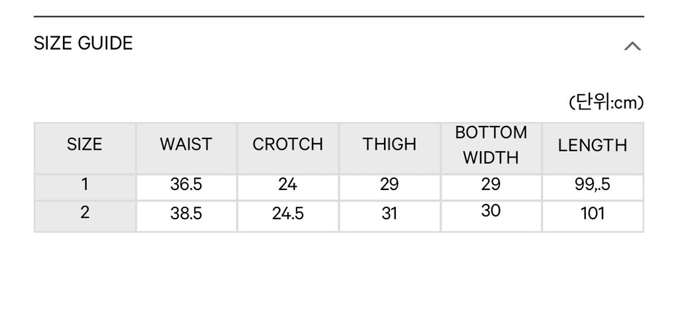Click the length value 99,.5 cell
This screenshot has width=678, height=312.
tap(593, 187)
